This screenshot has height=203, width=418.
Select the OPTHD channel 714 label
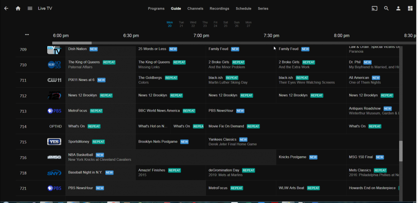click(56, 126)
